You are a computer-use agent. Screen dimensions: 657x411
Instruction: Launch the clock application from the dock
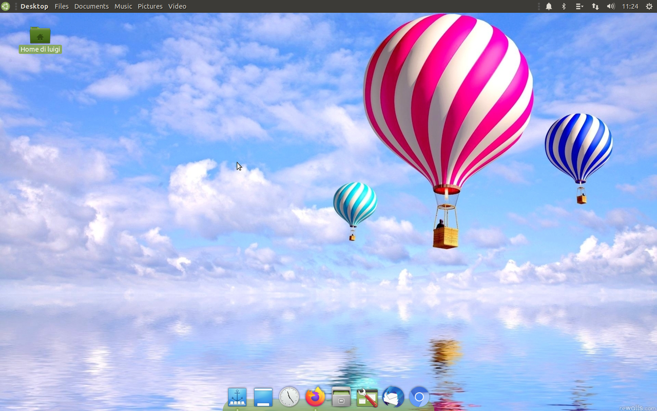point(289,397)
